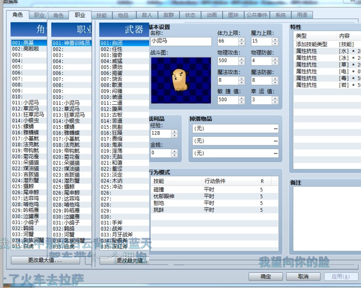The height and width of the screenshot is (288, 361).
Task: Select weapon 023:淡定
Action: [124, 175]
